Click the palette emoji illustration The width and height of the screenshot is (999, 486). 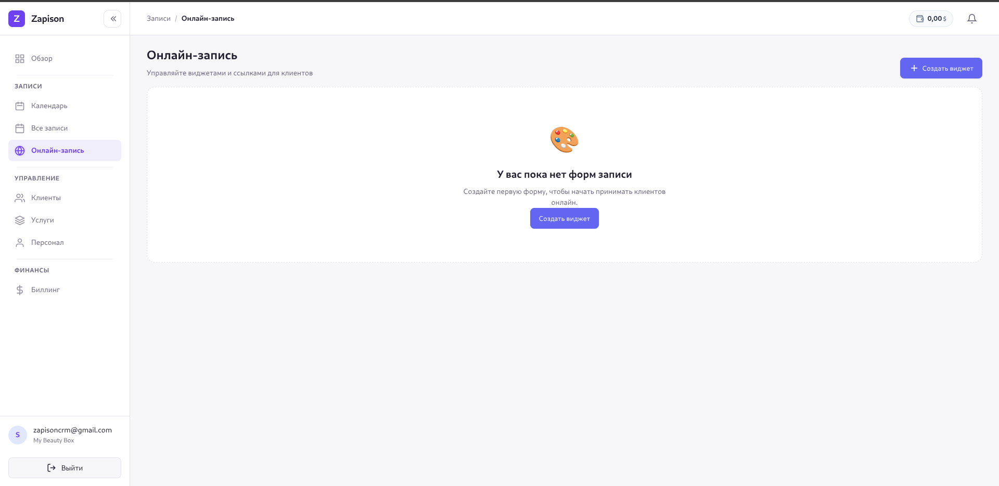(x=564, y=140)
